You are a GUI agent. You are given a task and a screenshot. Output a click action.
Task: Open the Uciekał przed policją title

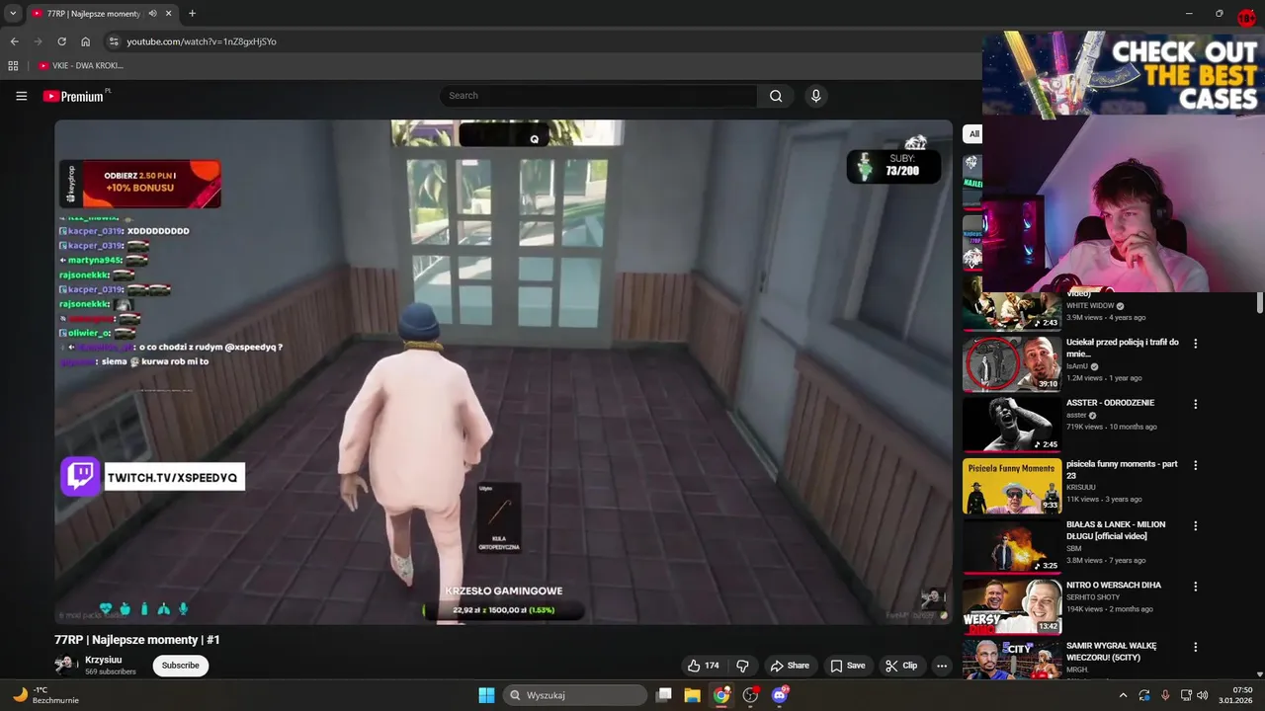point(1123,348)
